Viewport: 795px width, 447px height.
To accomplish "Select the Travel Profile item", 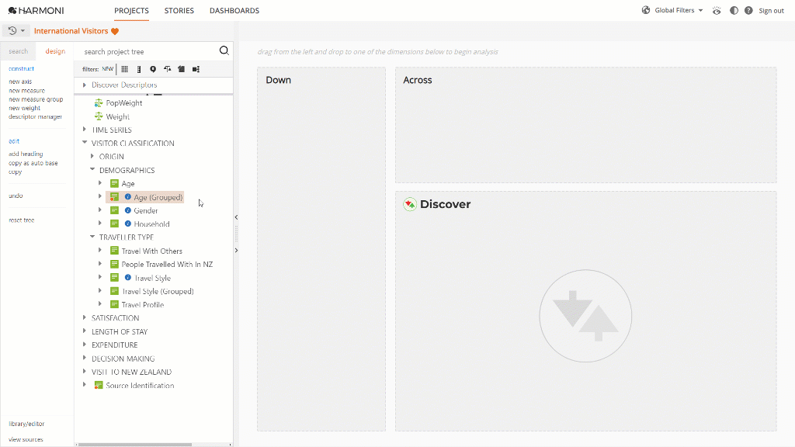I will click(x=143, y=304).
